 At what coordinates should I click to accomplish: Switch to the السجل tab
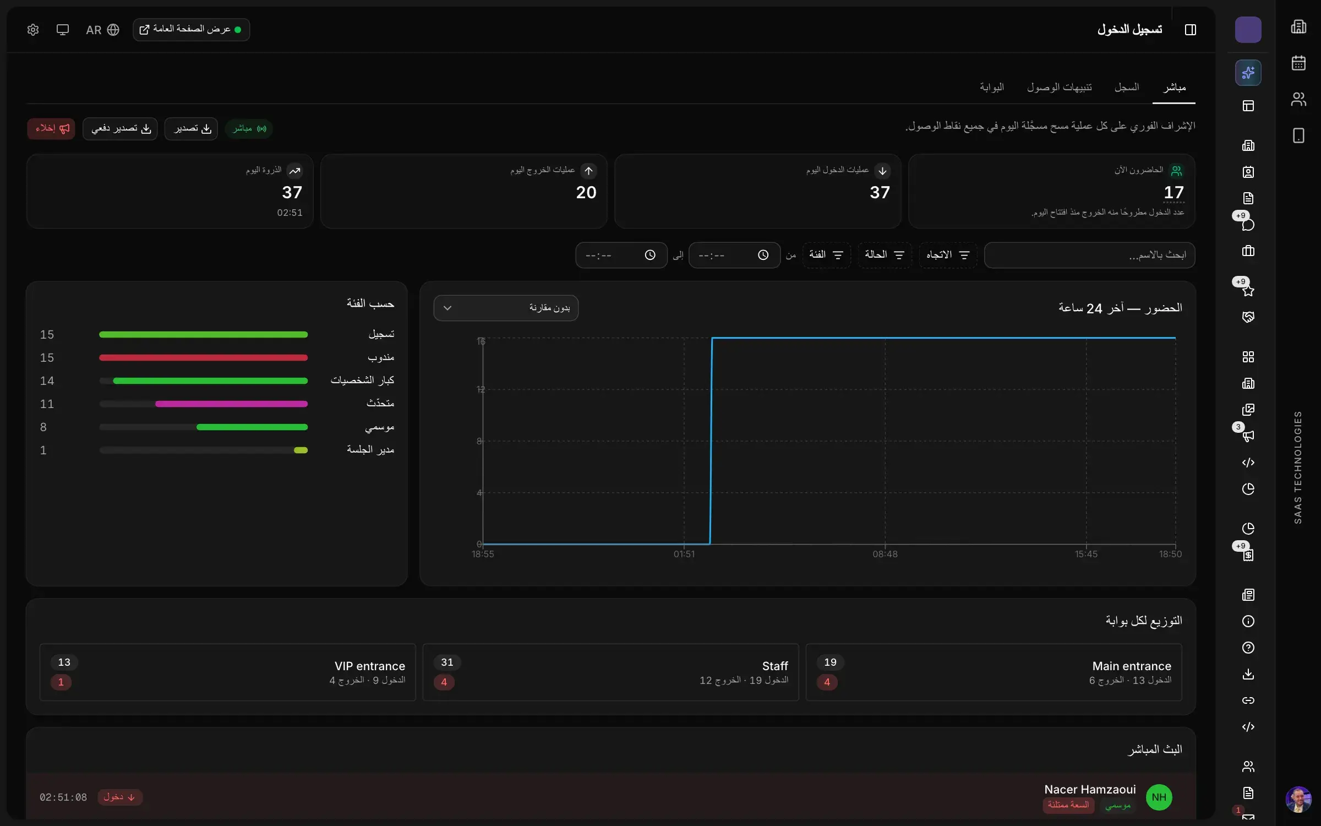(x=1127, y=88)
